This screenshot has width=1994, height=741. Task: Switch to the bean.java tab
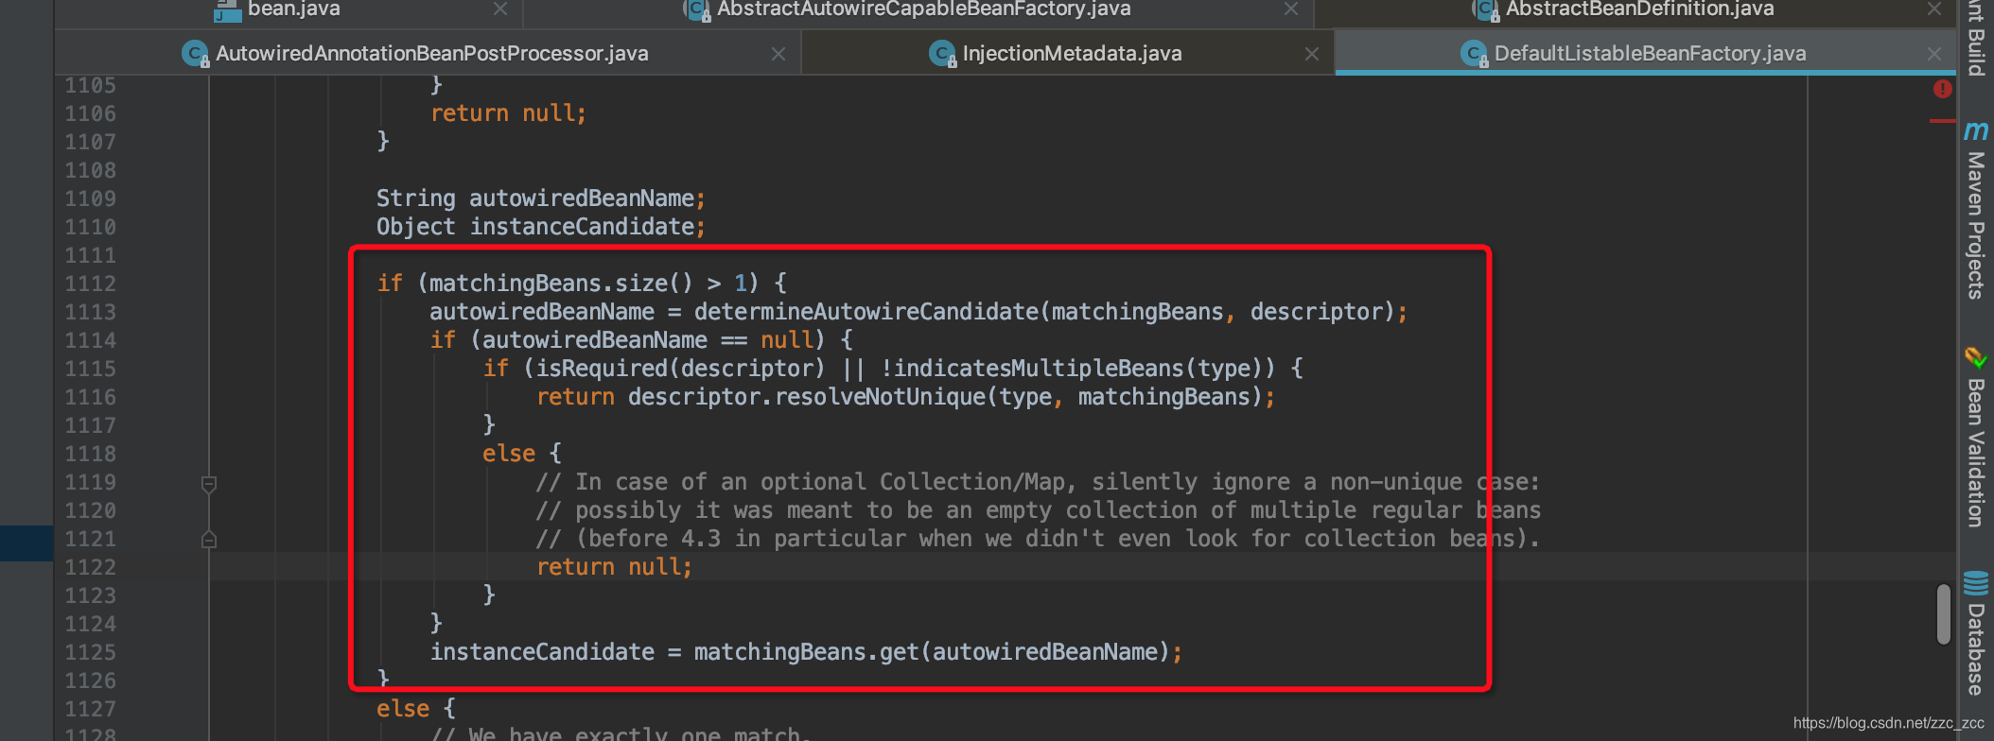293,9
